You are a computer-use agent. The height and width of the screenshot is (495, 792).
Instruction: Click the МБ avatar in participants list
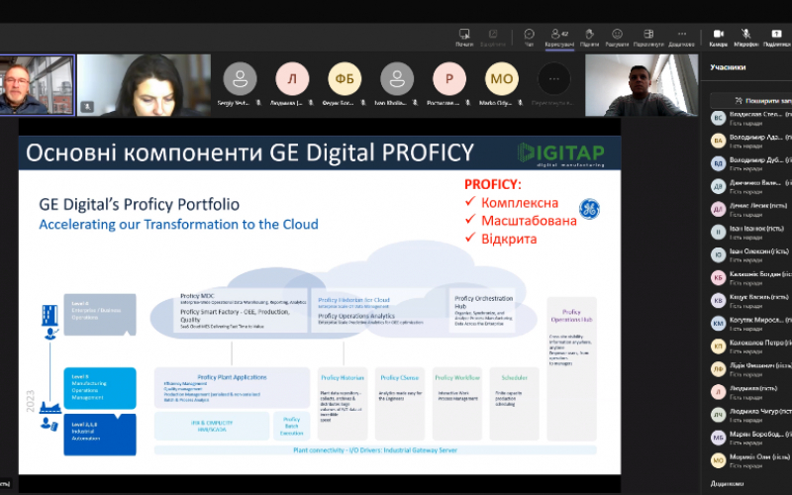[719, 438]
